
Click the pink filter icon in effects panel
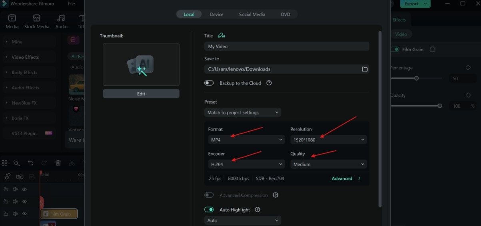[x=73, y=40]
